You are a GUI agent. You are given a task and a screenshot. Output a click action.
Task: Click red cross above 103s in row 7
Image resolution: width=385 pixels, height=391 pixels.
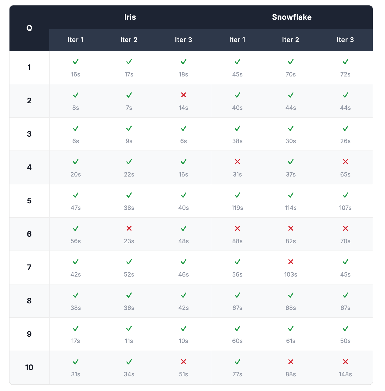point(291,262)
